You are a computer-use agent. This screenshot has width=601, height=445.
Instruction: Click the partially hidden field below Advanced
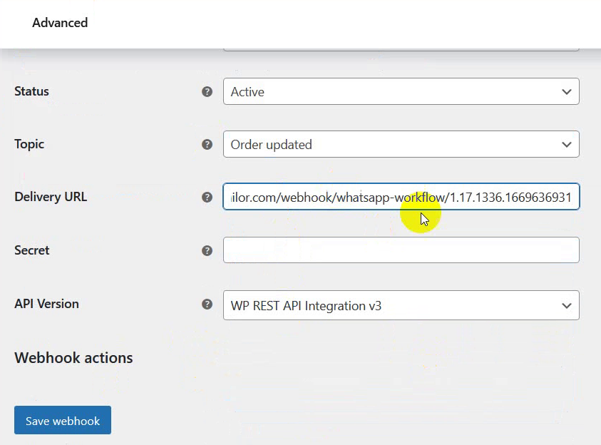coord(401,49)
